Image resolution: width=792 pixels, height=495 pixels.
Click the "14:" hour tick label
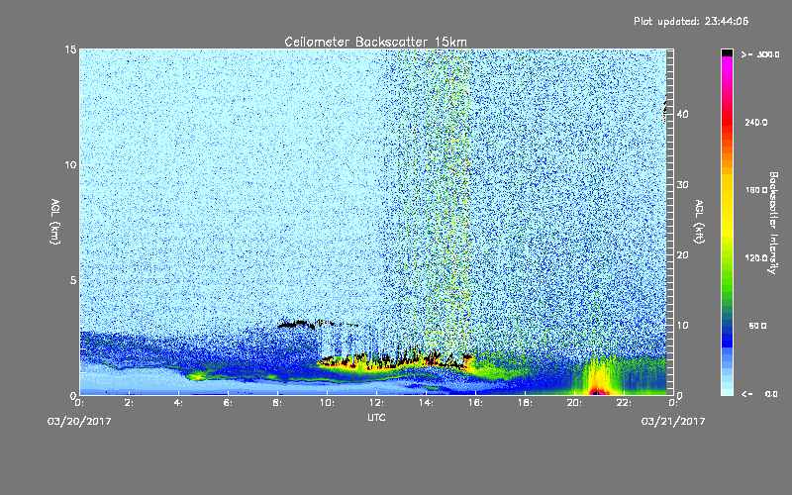[x=426, y=403]
